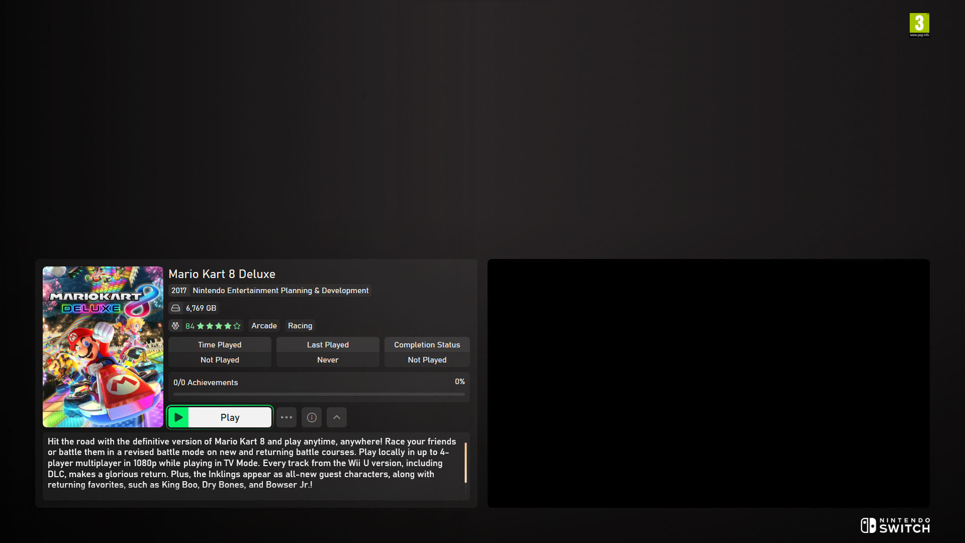Screen dimensions: 965x543
Task: Click the Nintendo Switch platform logo
Action: [895, 525]
